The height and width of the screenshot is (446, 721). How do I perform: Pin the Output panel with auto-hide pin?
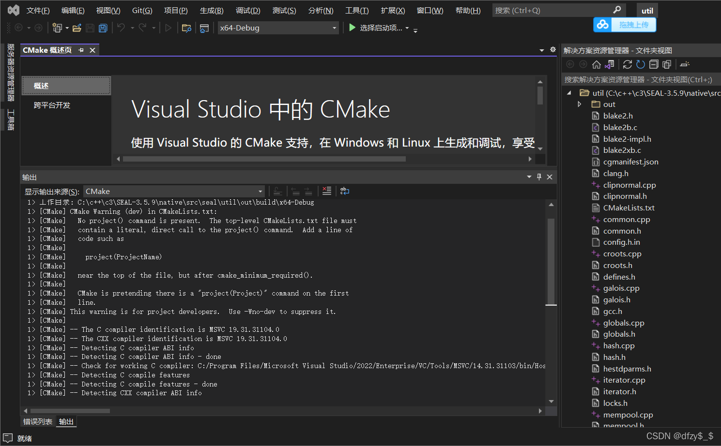[539, 177]
